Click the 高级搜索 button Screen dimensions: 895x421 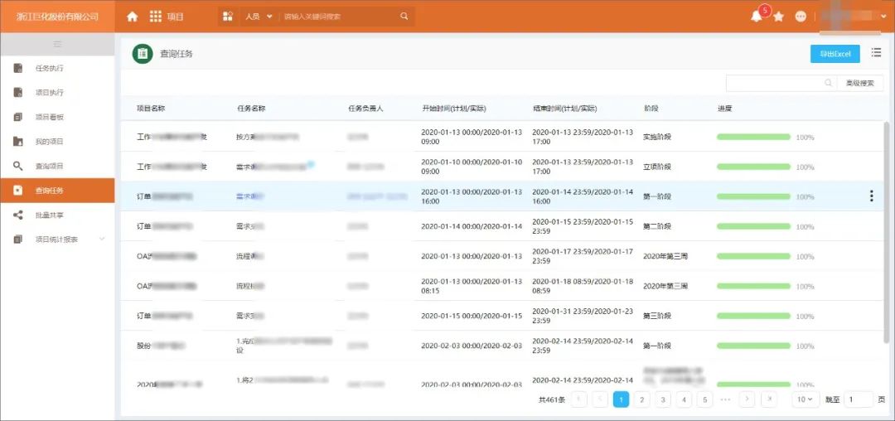click(859, 83)
